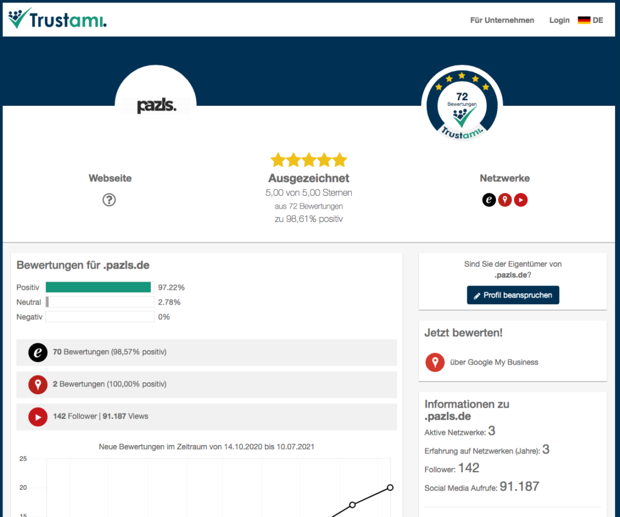Click the text 5,00 von 5,00 Sternen

[x=309, y=193]
